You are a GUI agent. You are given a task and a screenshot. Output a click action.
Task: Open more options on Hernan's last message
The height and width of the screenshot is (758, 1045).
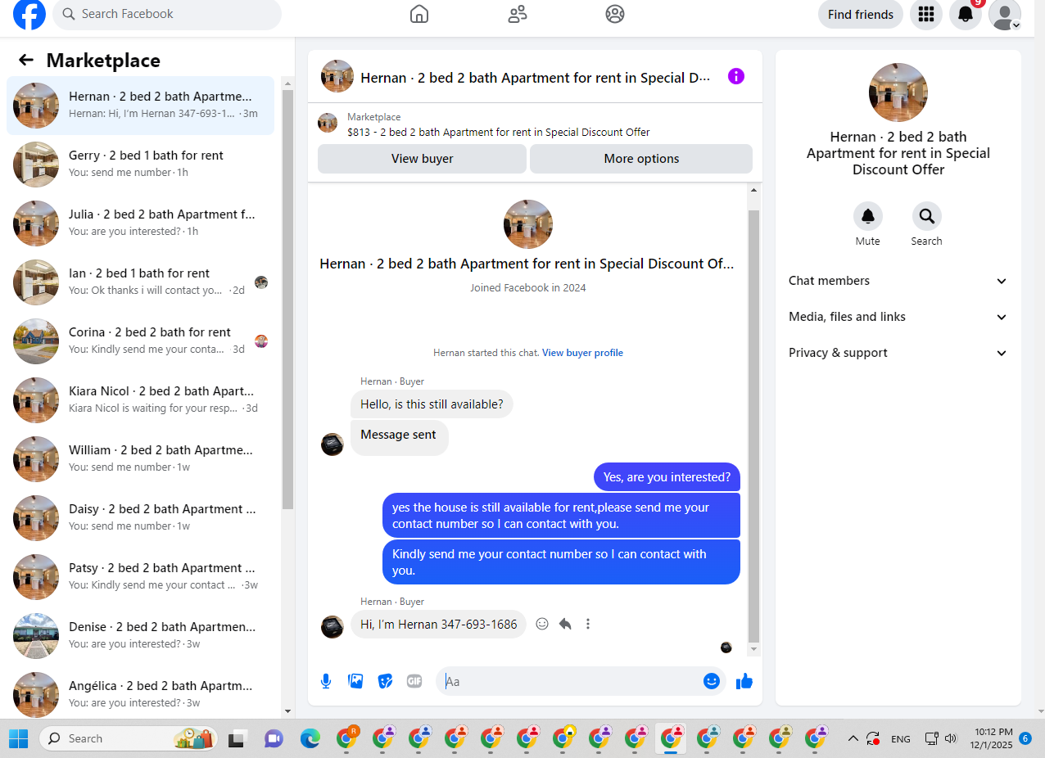(x=588, y=624)
